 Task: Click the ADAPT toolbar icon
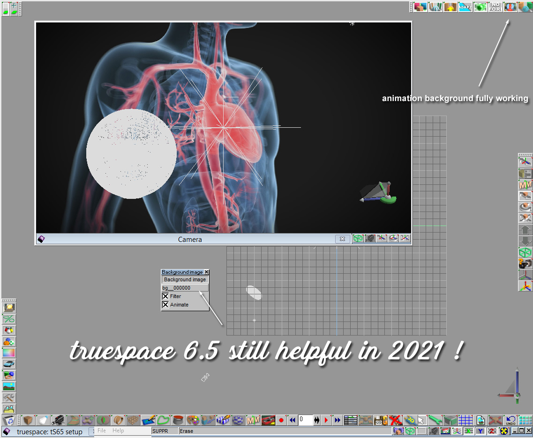pyautogui.click(x=465, y=7)
